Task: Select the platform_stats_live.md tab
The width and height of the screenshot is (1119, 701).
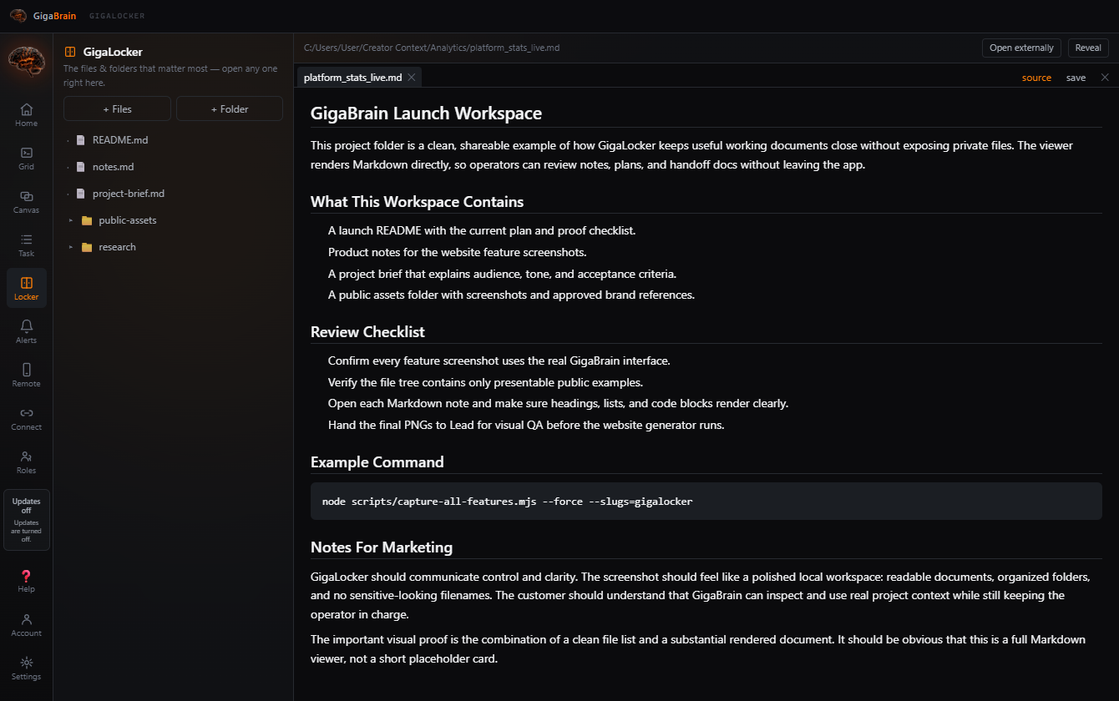Action: (352, 78)
